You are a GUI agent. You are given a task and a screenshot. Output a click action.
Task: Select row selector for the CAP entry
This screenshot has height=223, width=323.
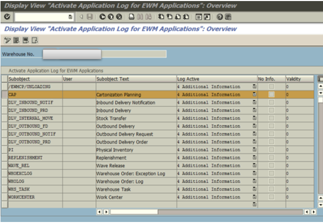(x=4, y=95)
